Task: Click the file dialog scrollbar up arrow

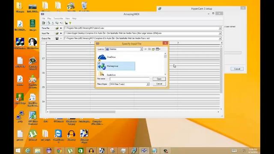Action: pos(165,53)
